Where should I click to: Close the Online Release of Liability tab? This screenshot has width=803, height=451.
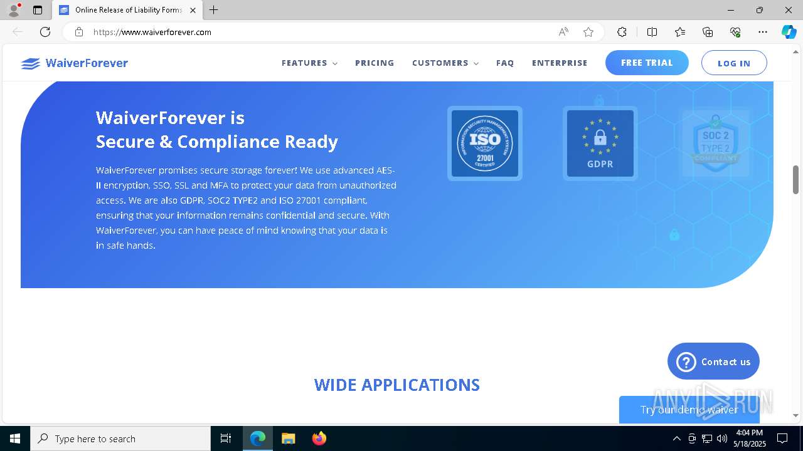[x=193, y=10]
